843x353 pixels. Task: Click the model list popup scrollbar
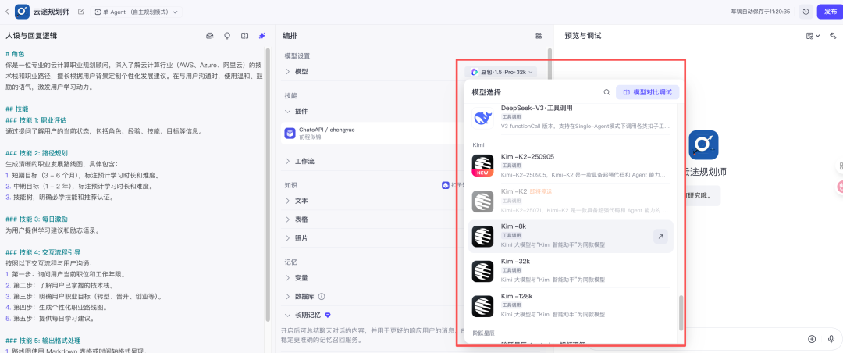(x=681, y=312)
